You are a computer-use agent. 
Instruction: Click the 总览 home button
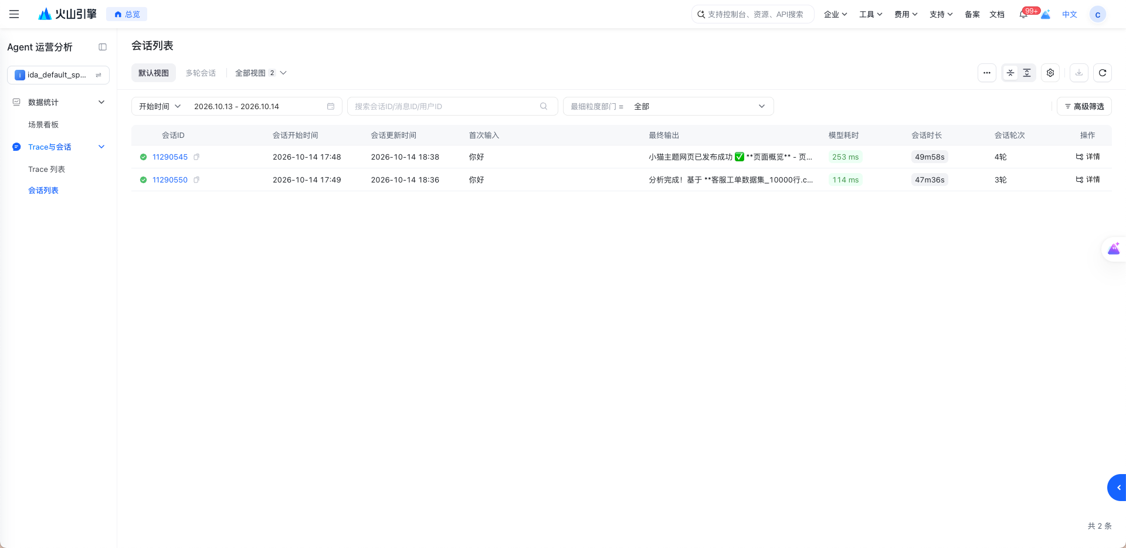(127, 14)
